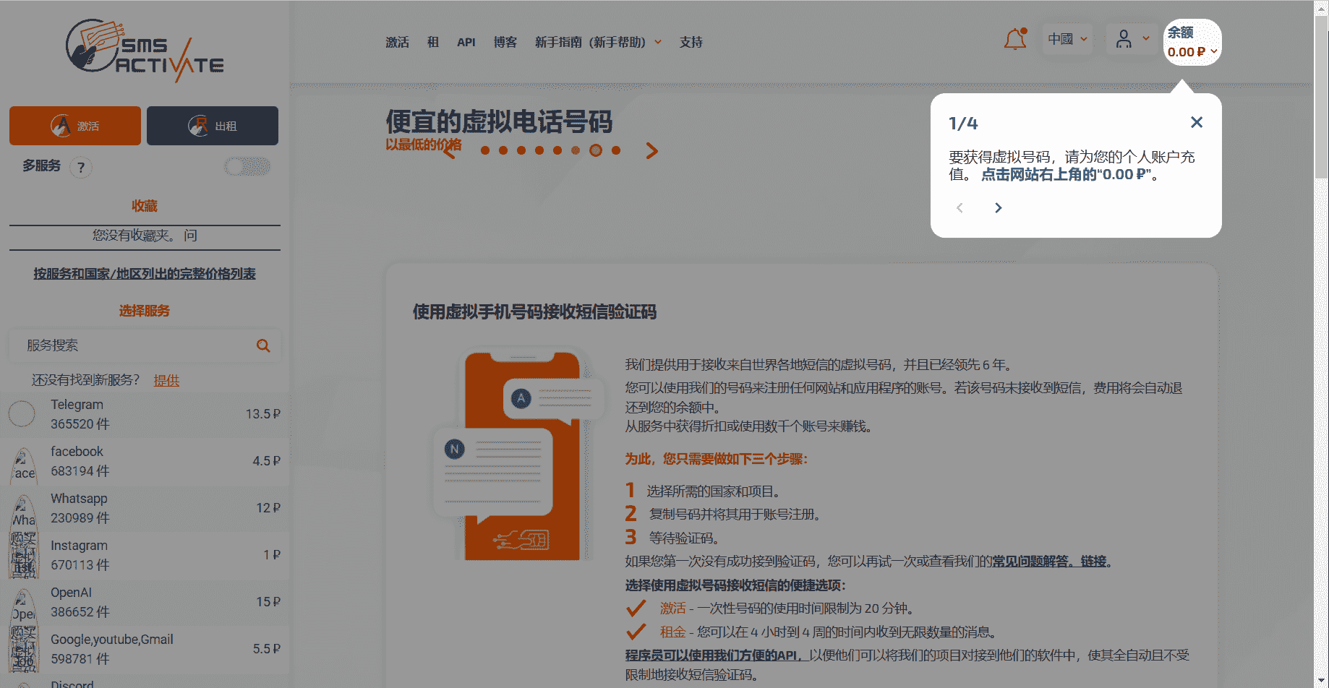Toggle the 多服务 multi-service switch
Screen dimensions: 1329x688
click(247, 167)
